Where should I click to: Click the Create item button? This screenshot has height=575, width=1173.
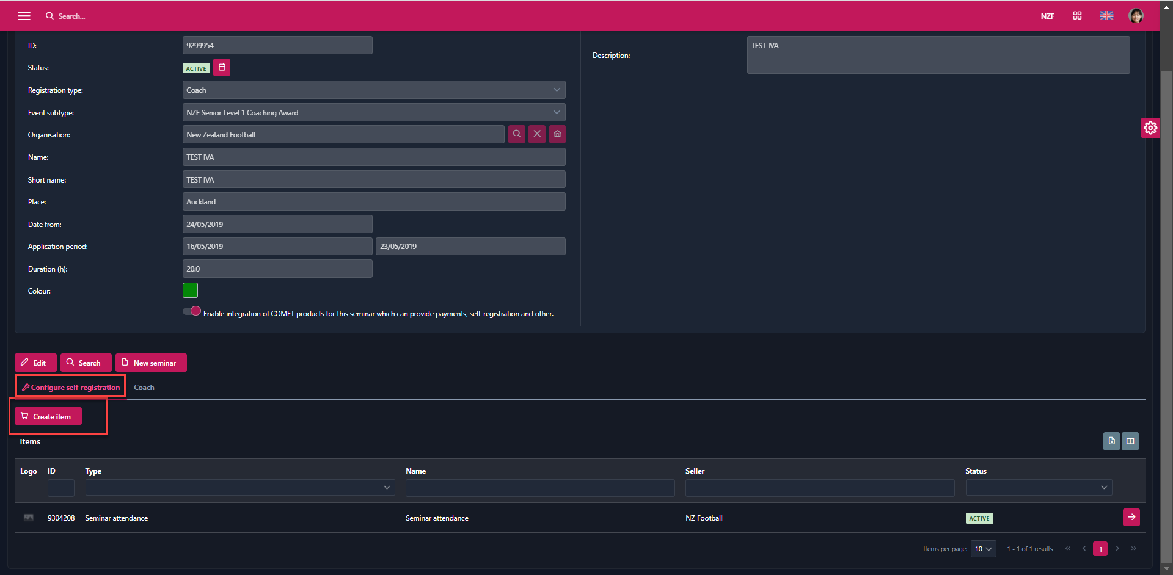[48, 416]
